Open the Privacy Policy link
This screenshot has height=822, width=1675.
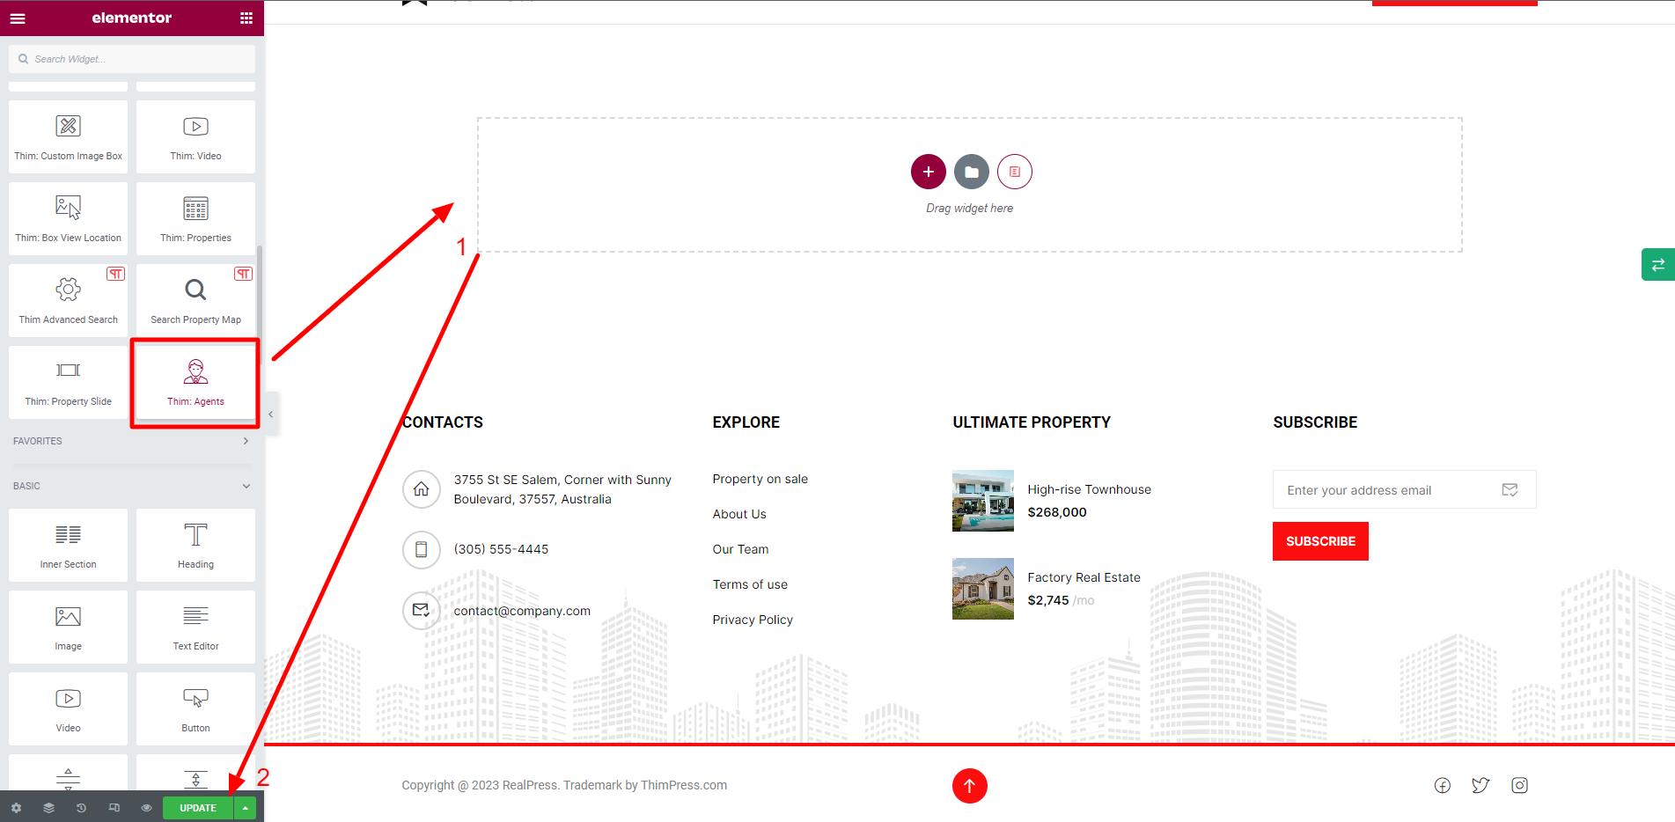pos(753,620)
